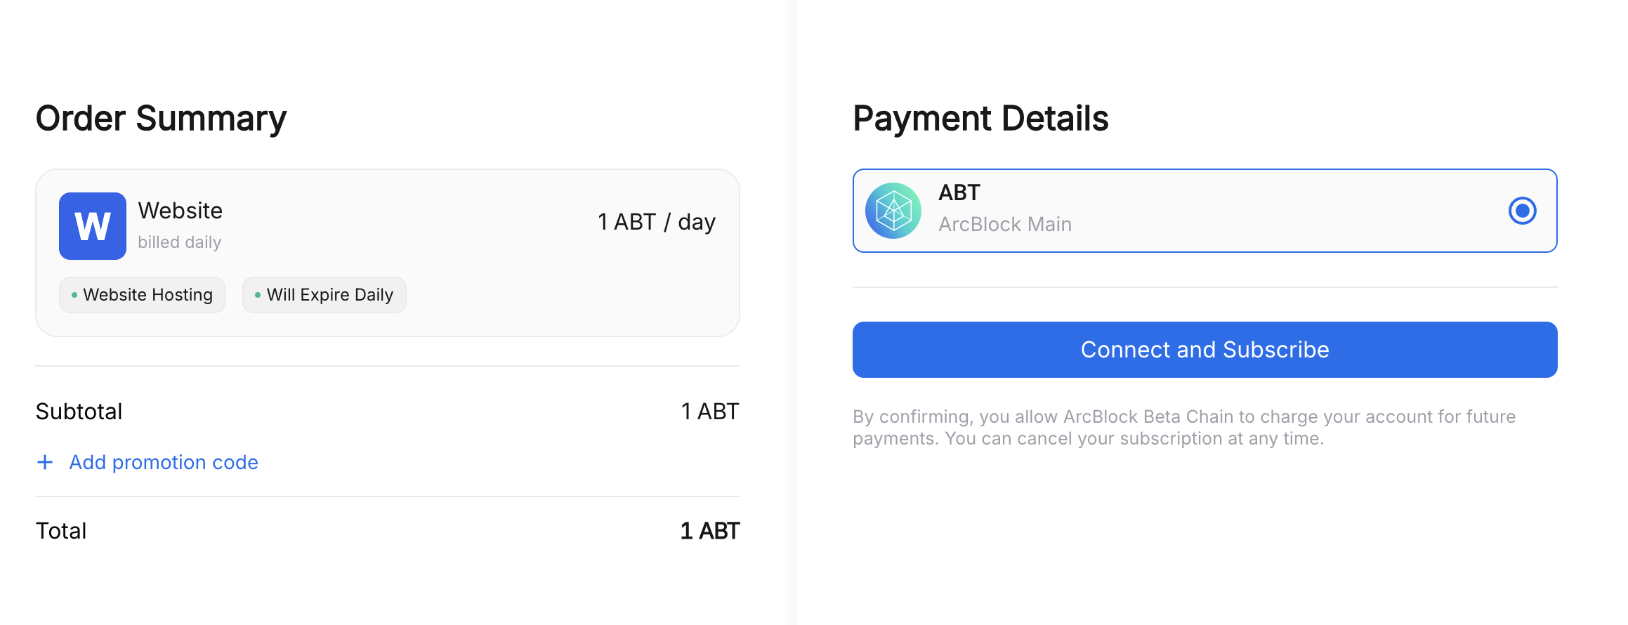1628x625 pixels.
Task: Click the Payment Details heading
Action: tap(980, 118)
